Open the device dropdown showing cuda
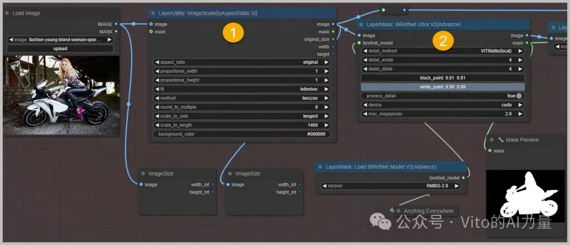 [443, 105]
